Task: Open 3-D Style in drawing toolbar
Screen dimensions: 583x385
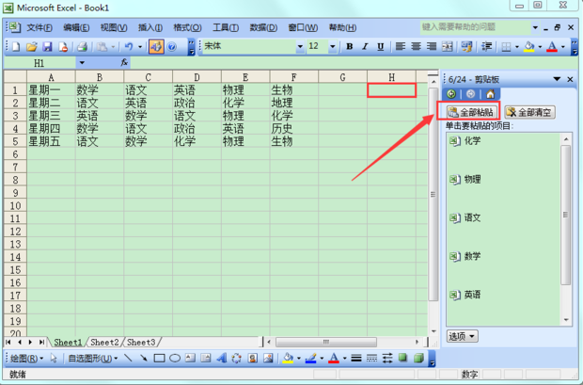Action: (x=418, y=358)
